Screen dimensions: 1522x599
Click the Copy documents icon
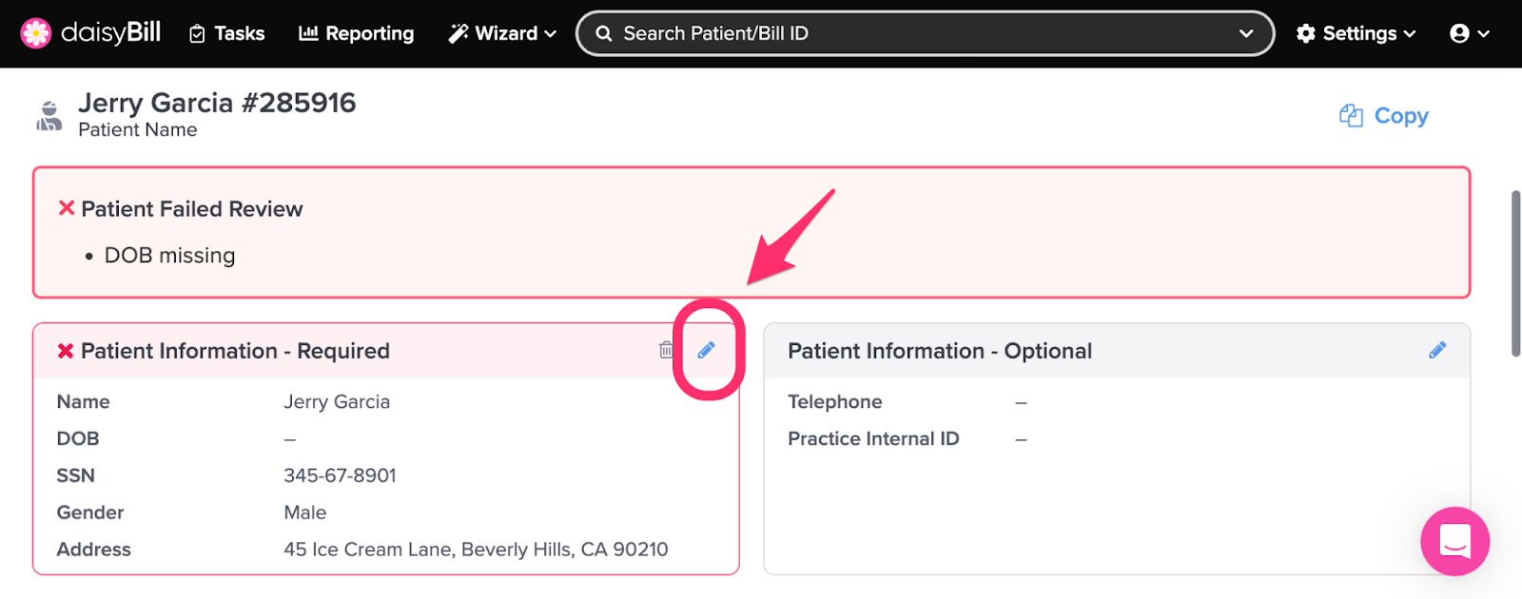tap(1351, 116)
